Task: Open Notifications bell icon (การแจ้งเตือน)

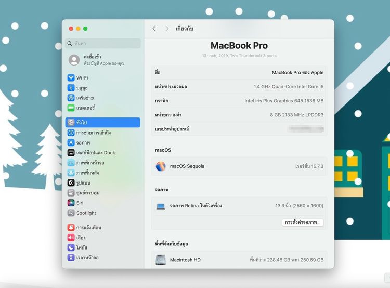Action: [71, 227]
